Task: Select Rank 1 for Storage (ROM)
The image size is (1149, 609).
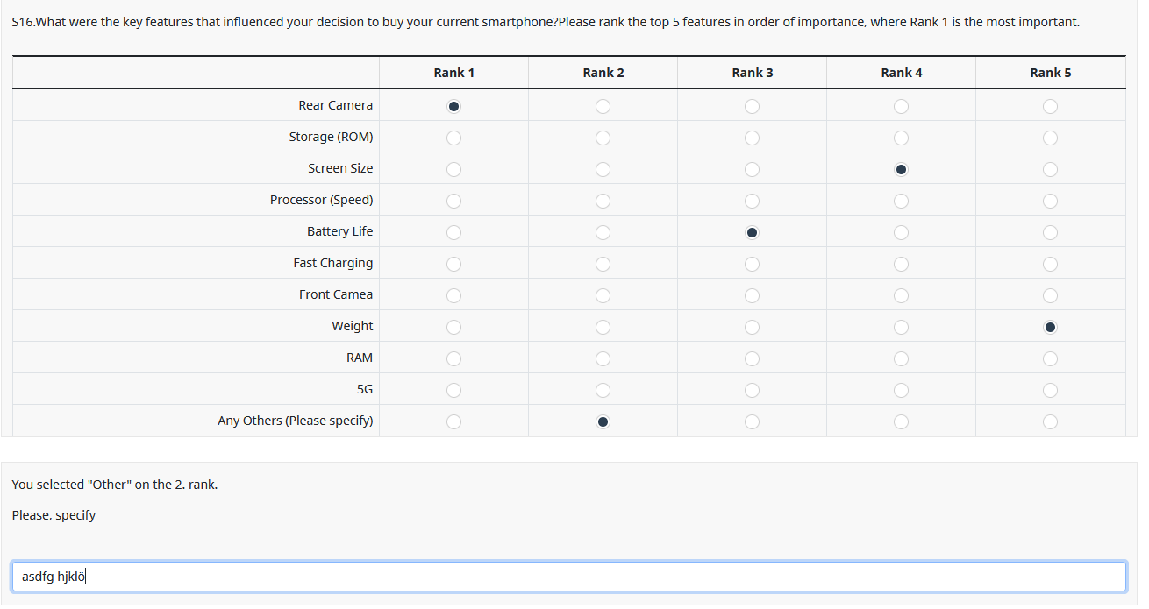Action: 453,138
